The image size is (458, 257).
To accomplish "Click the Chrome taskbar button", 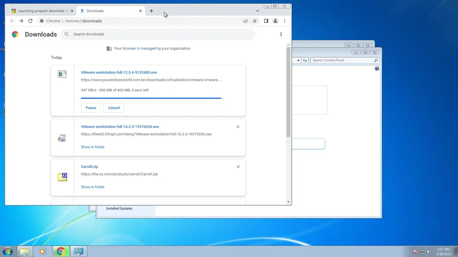I will (61, 252).
